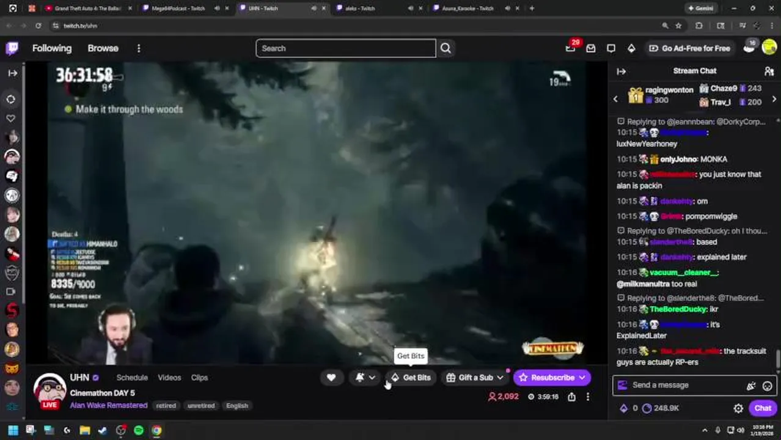Show previous gift leaderboard entry
Image resolution: width=781 pixels, height=440 pixels.
tap(615, 99)
